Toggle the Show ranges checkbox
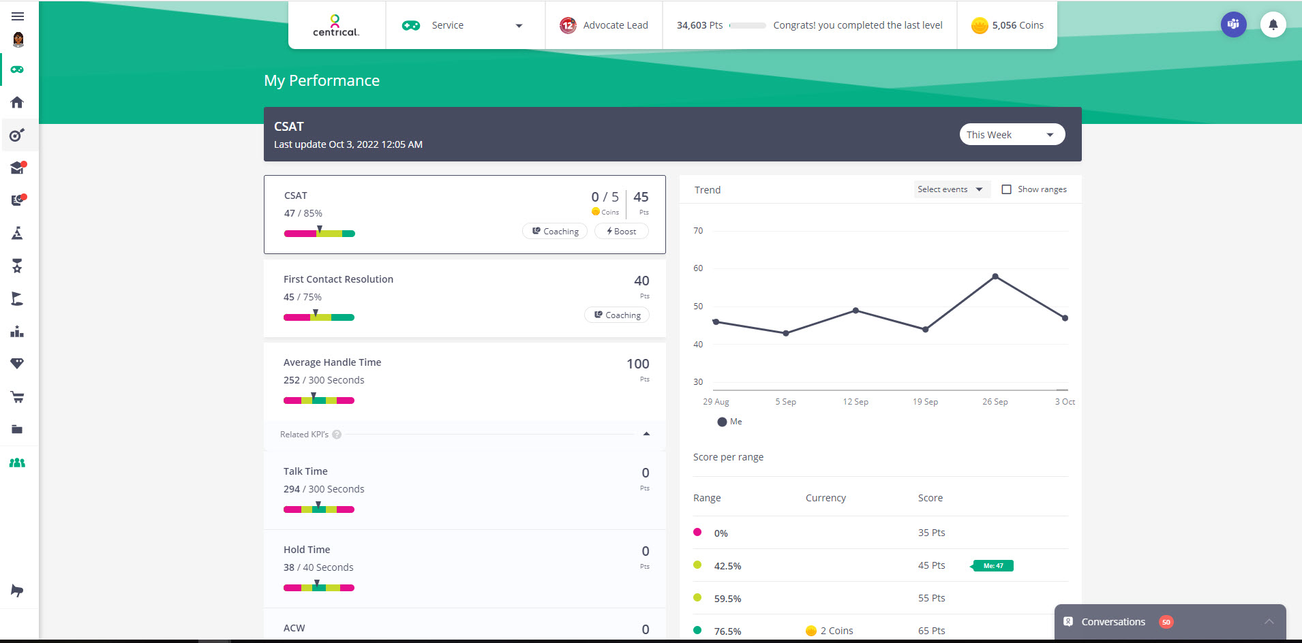The width and height of the screenshot is (1302, 643). (1007, 189)
